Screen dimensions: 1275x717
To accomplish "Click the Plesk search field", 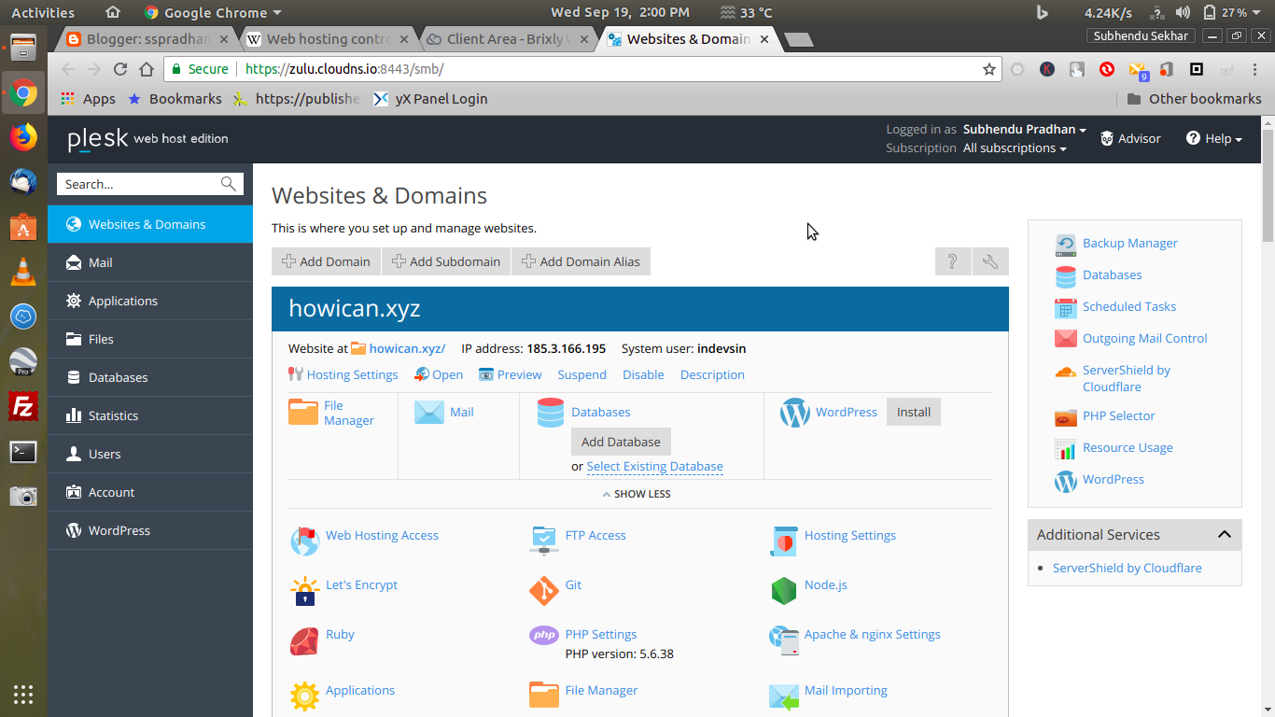I will pyautogui.click(x=140, y=184).
